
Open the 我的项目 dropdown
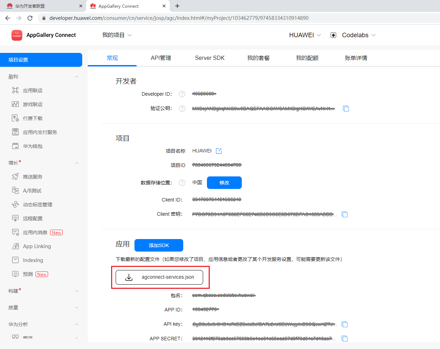pos(117,35)
